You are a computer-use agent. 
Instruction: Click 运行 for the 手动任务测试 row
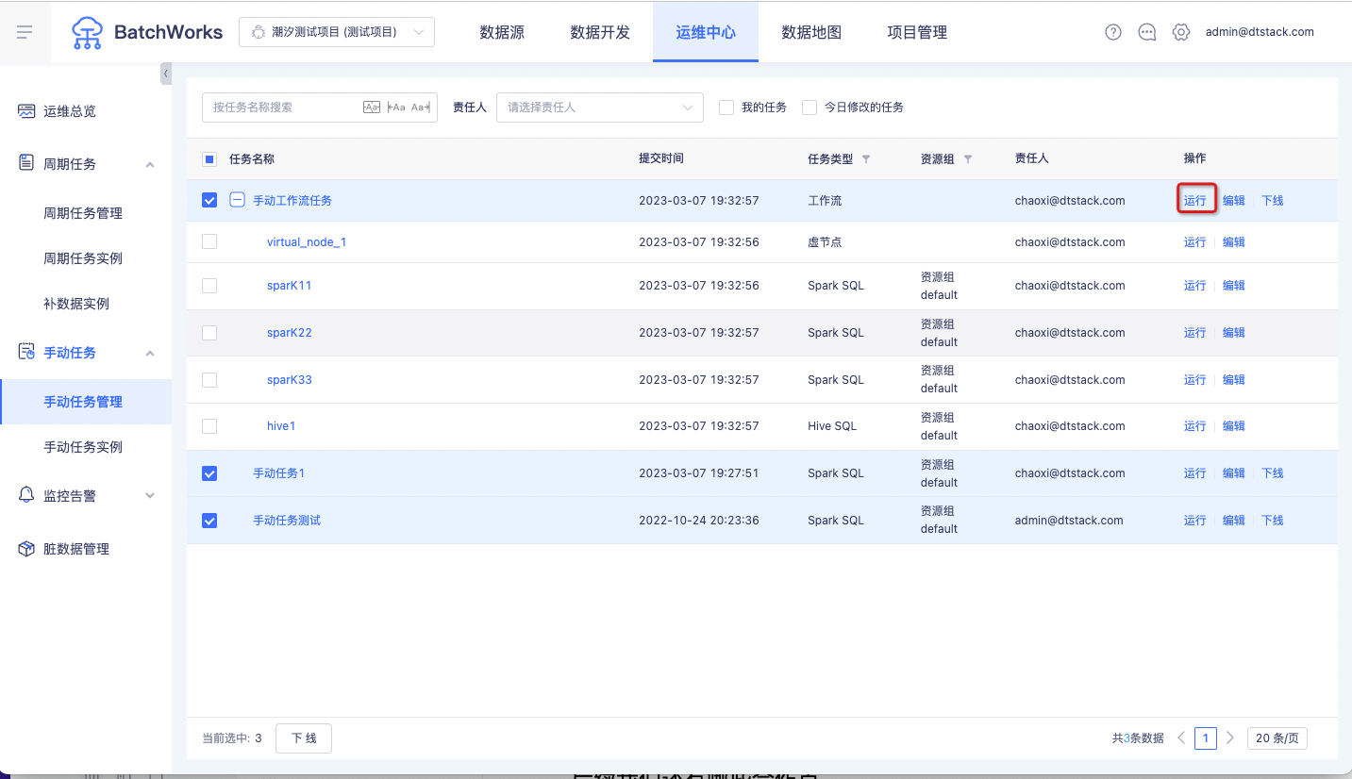pos(1195,521)
